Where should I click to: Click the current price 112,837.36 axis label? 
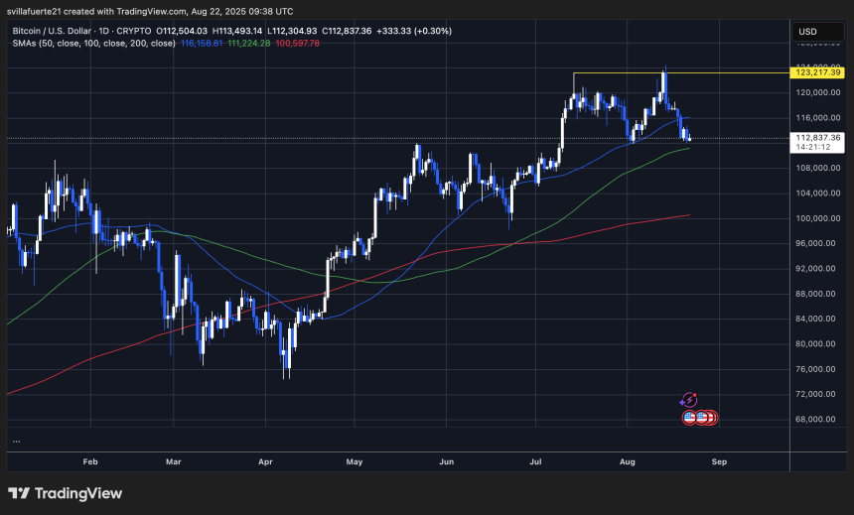click(x=819, y=138)
